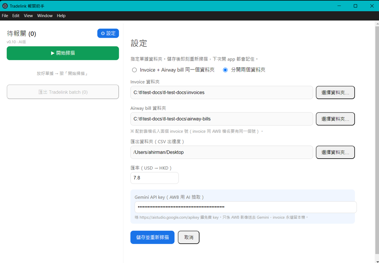
Task: Click the hint text 放好單據 → 撳「開始掃描」
Action: click(63, 74)
